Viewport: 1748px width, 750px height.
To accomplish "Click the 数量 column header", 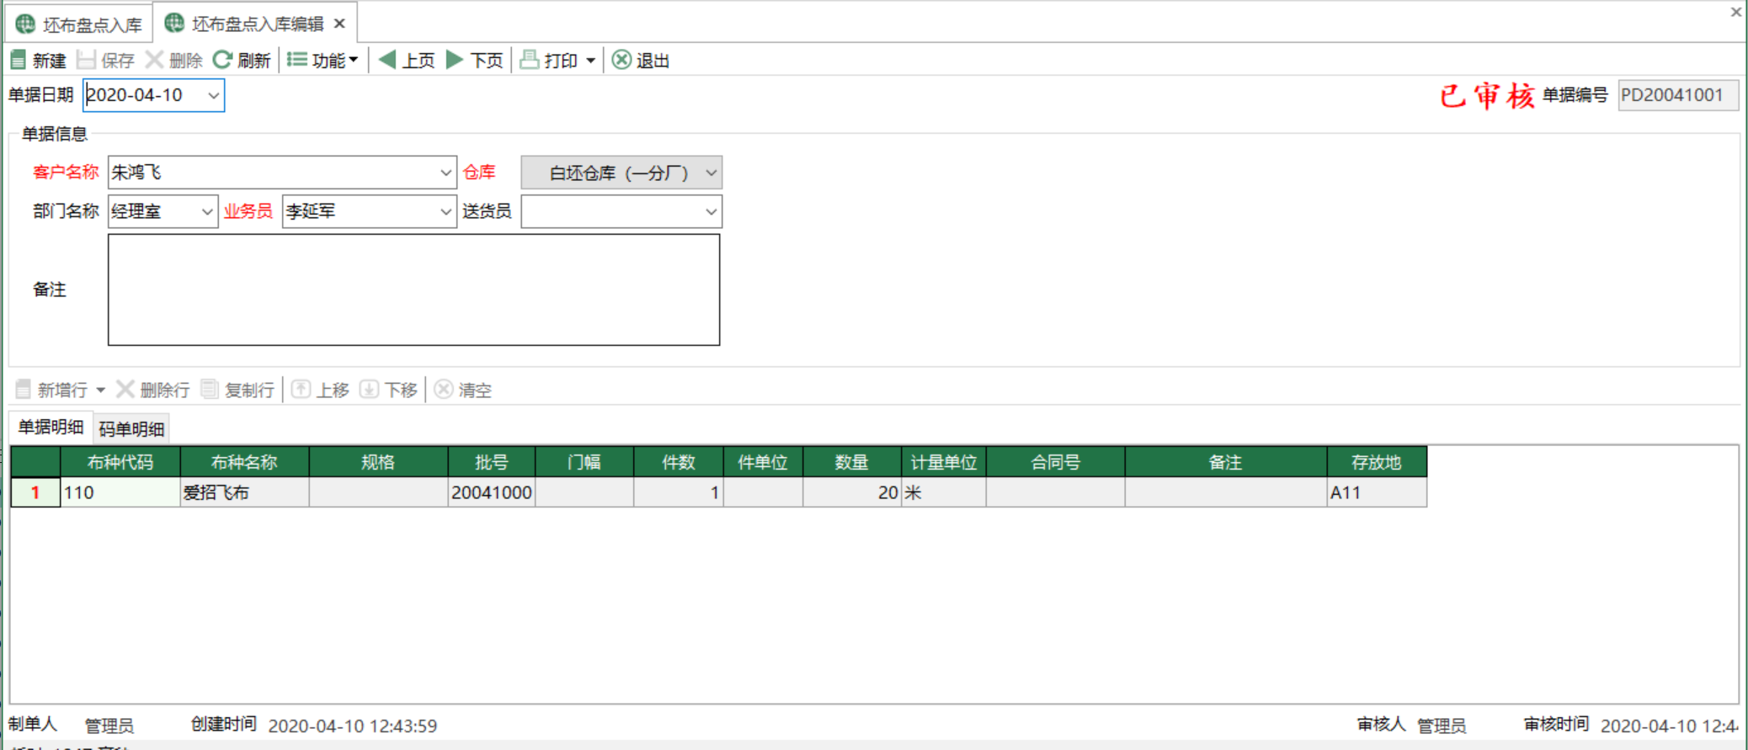I will pyautogui.click(x=851, y=462).
